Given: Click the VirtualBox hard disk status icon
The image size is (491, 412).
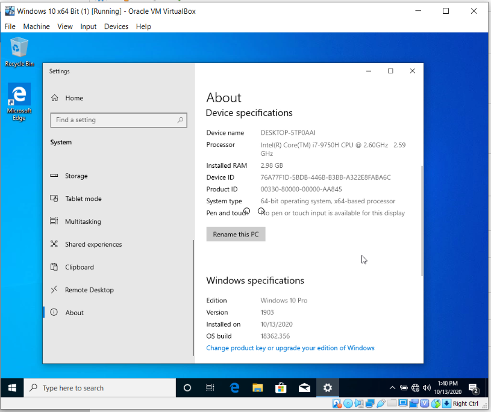Looking at the screenshot, I should pos(337,404).
